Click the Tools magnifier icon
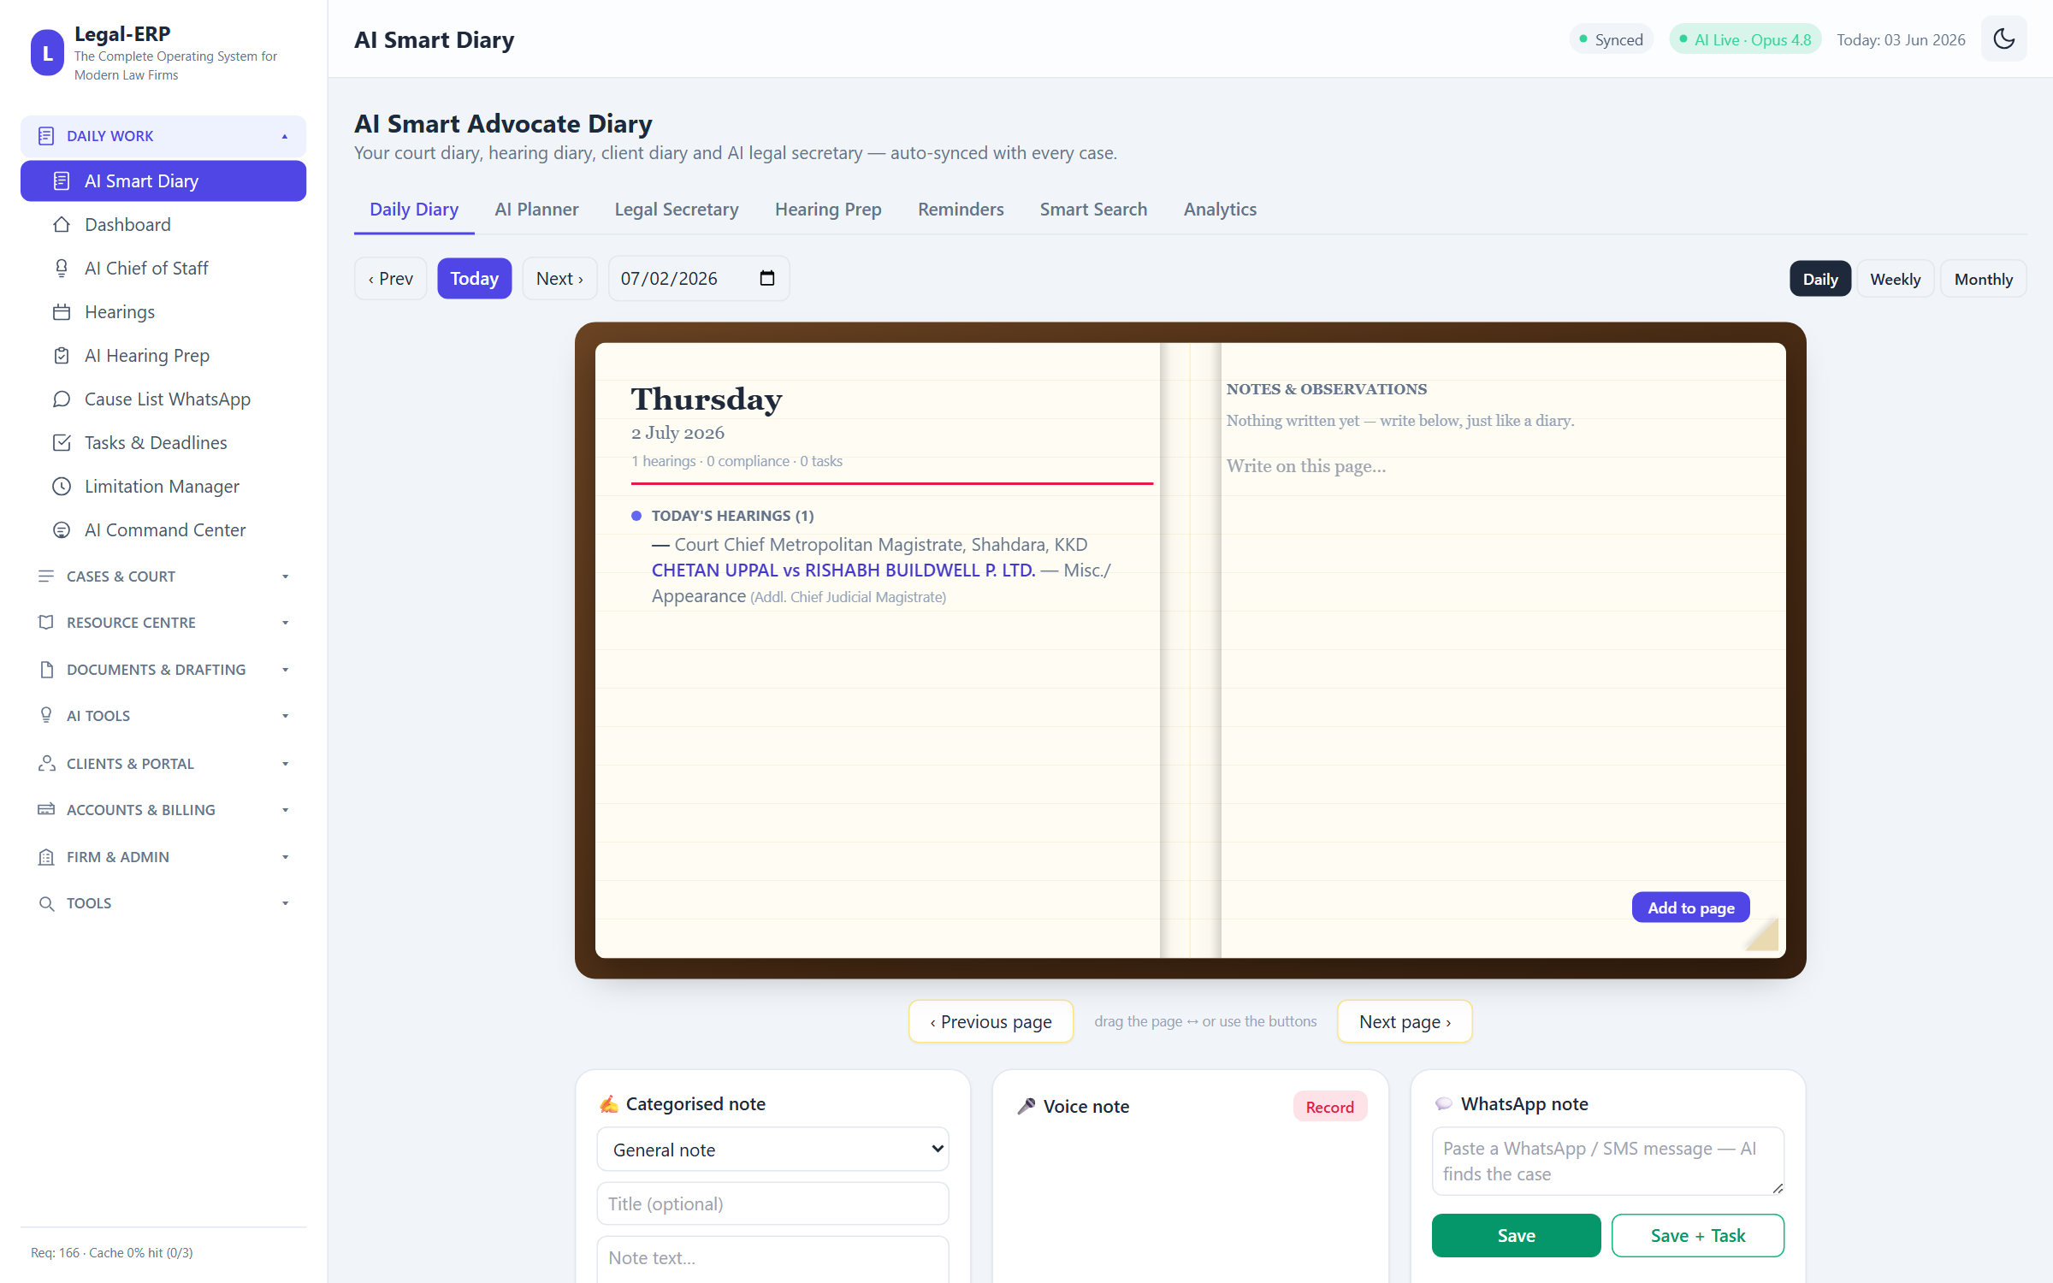Viewport: 2053px width, 1283px height. point(46,903)
